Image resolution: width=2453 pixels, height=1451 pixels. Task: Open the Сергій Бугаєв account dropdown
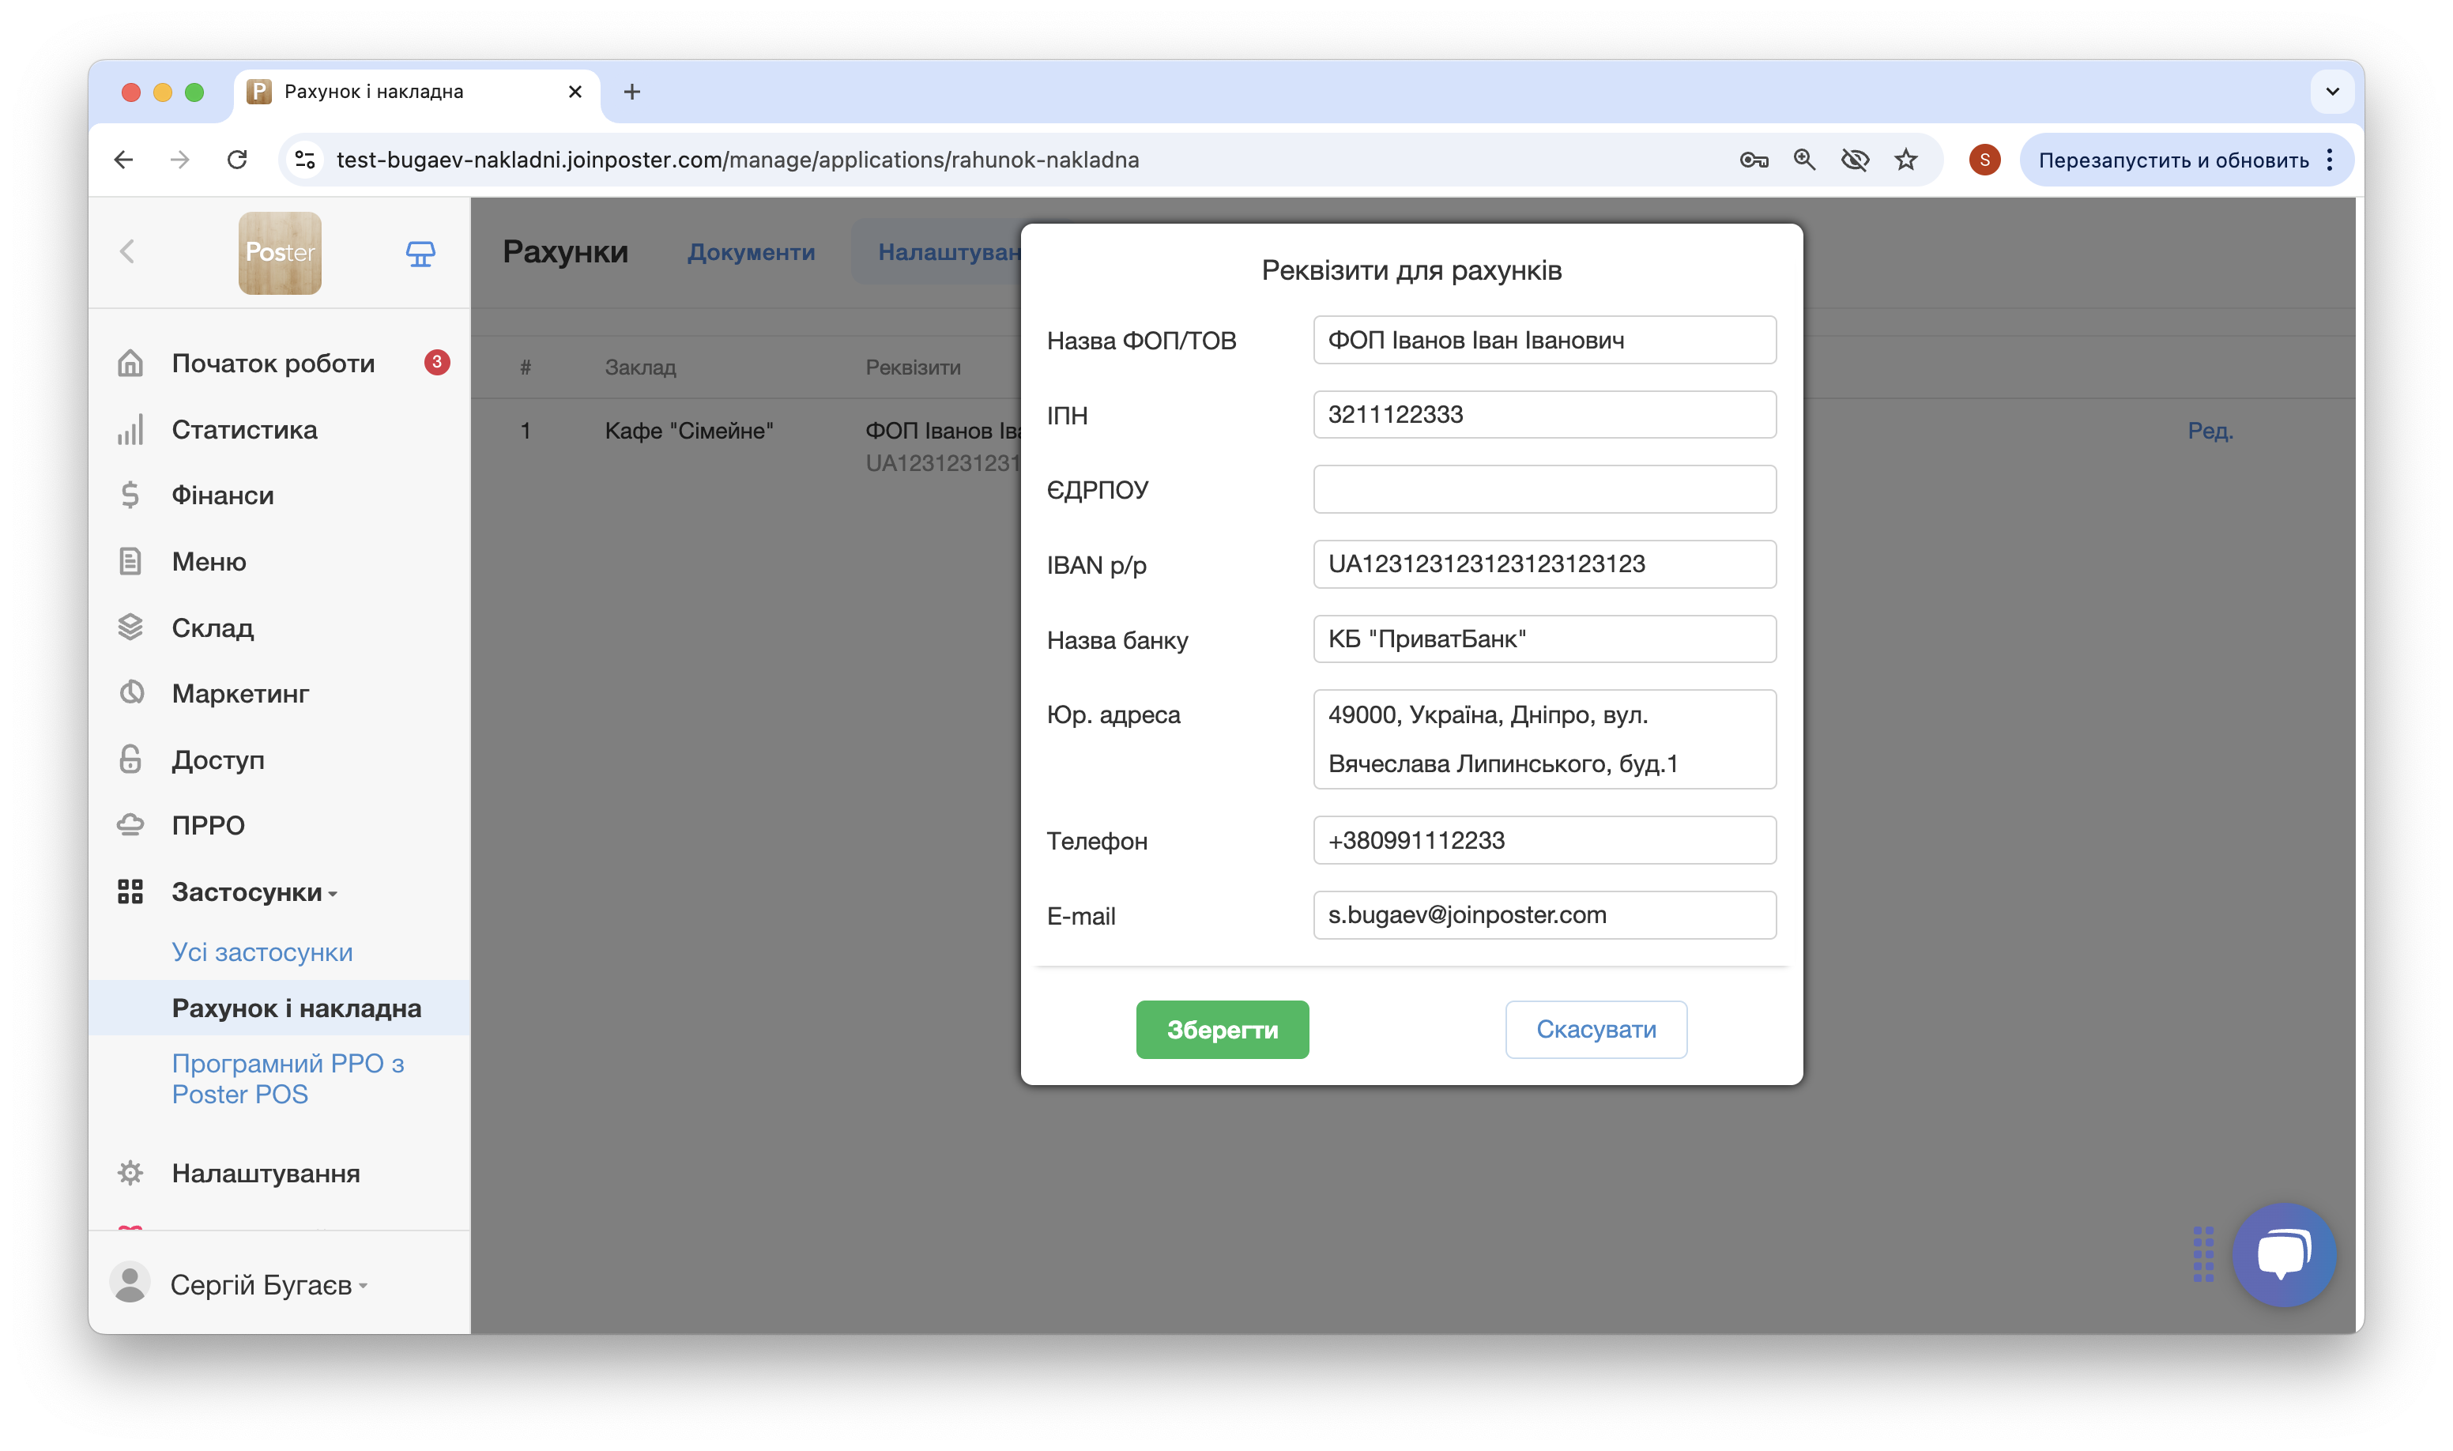[x=269, y=1285]
